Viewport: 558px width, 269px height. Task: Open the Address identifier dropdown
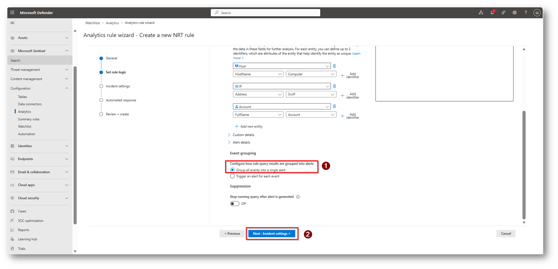(x=258, y=94)
